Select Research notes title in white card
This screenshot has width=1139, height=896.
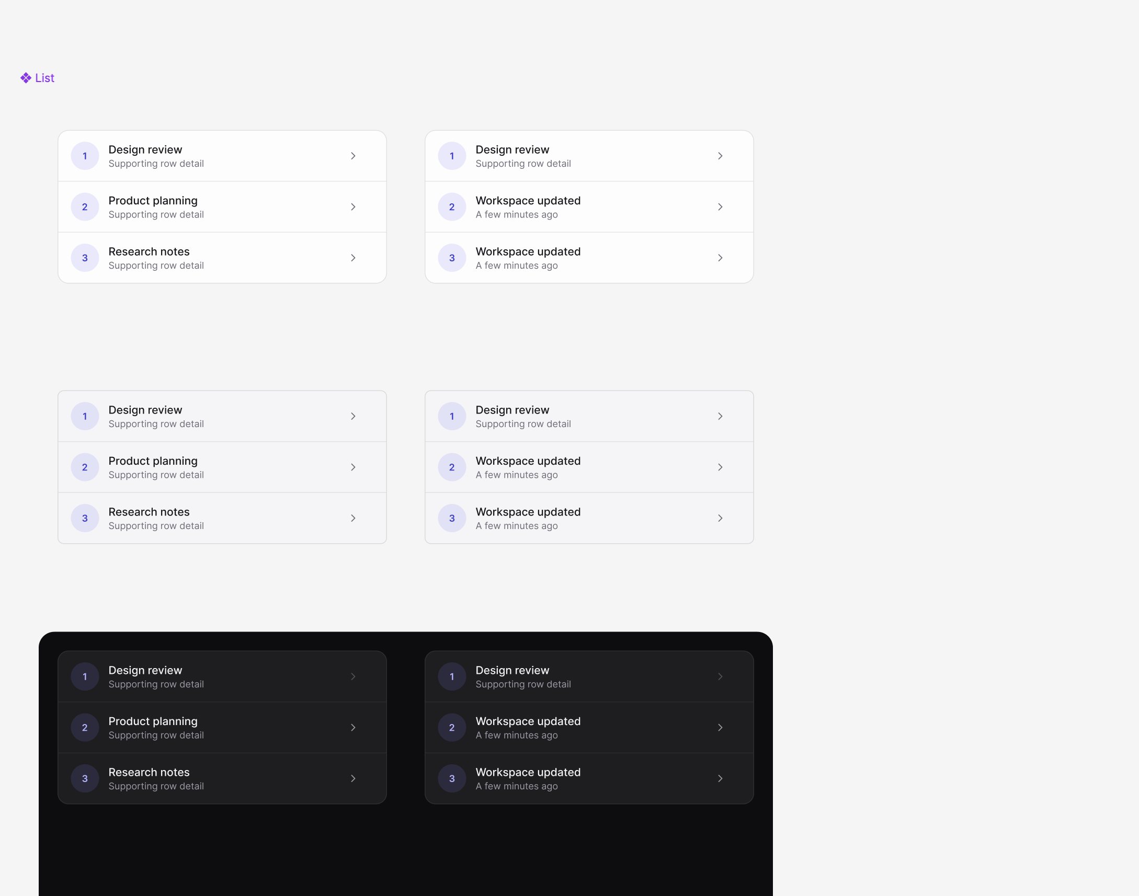point(149,251)
